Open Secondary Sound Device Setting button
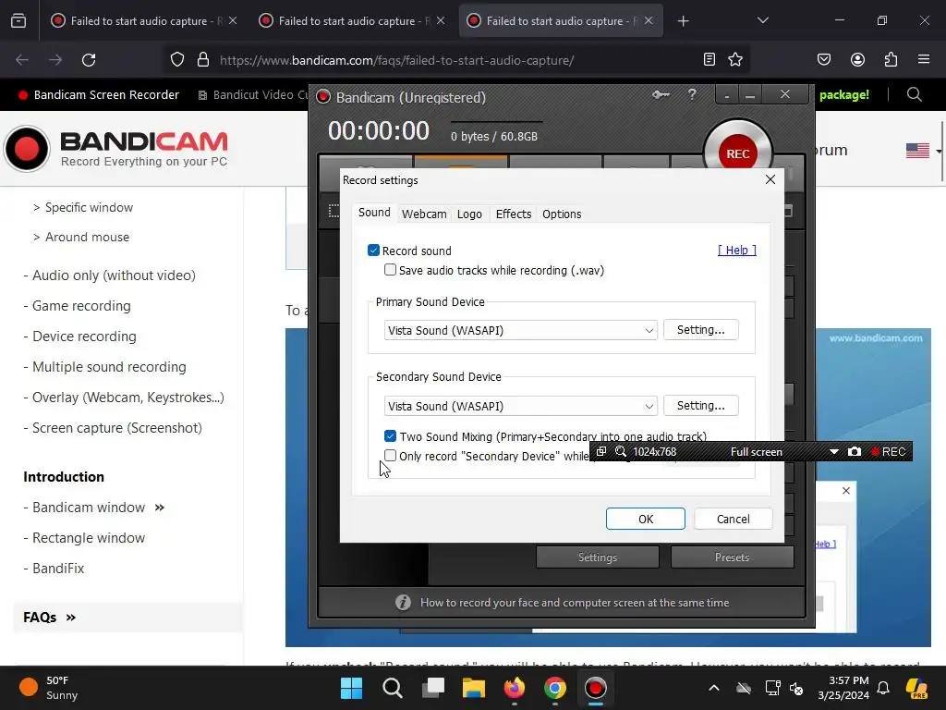946x710 pixels. (700, 406)
